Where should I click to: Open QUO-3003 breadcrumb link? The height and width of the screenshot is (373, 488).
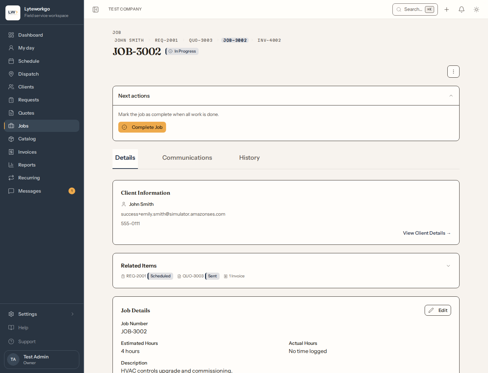pyautogui.click(x=201, y=40)
